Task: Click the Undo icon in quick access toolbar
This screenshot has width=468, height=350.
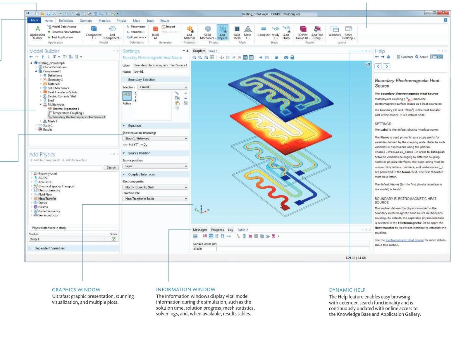Action: [66, 13]
